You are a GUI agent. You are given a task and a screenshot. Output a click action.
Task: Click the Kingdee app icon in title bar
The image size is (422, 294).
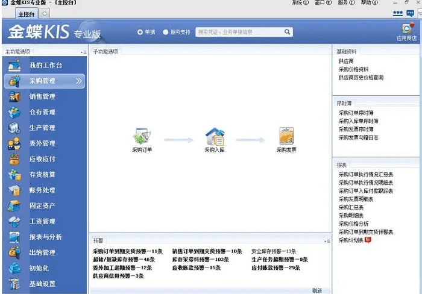[x=5, y=2]
